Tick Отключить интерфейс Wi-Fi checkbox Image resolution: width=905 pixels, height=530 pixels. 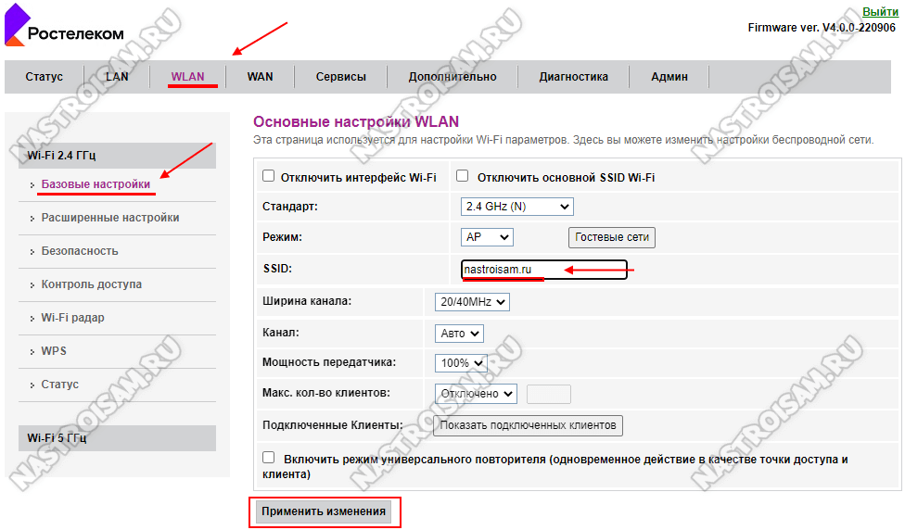click(x=268, y=176)
